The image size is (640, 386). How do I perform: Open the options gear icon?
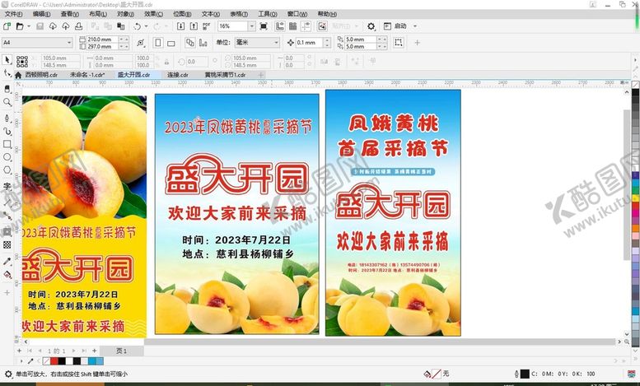point(371,26)
